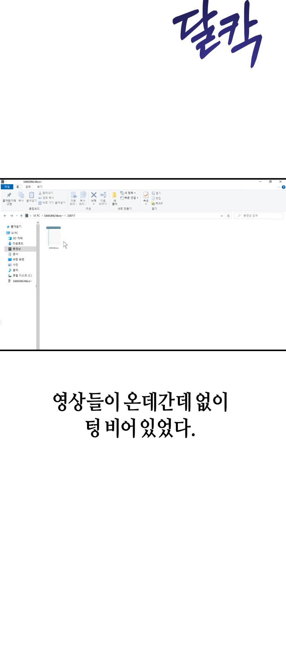Open the 새 항목 dropdown
Image resolution: width=286 pixels, height=664 pixels.
(128, 193)
